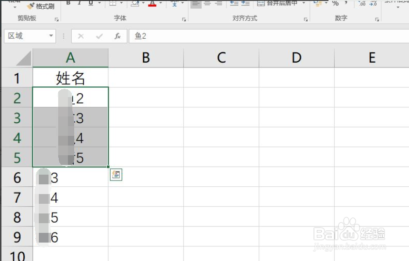Open the font color dropdown arrow
Screen dimensions: 409x261
click(x=161, y=3)
